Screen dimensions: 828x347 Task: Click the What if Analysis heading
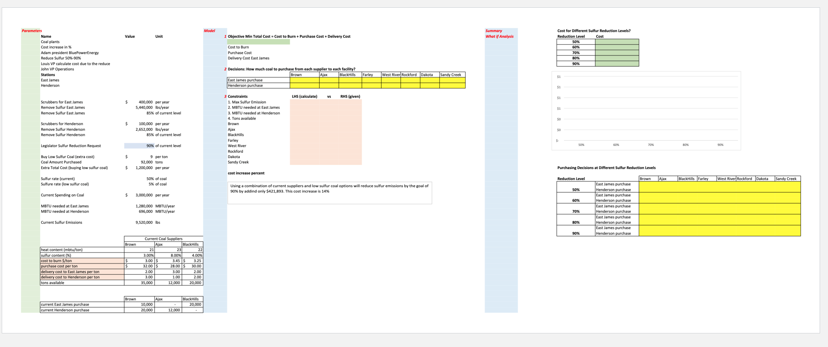[x=499, y=36]
